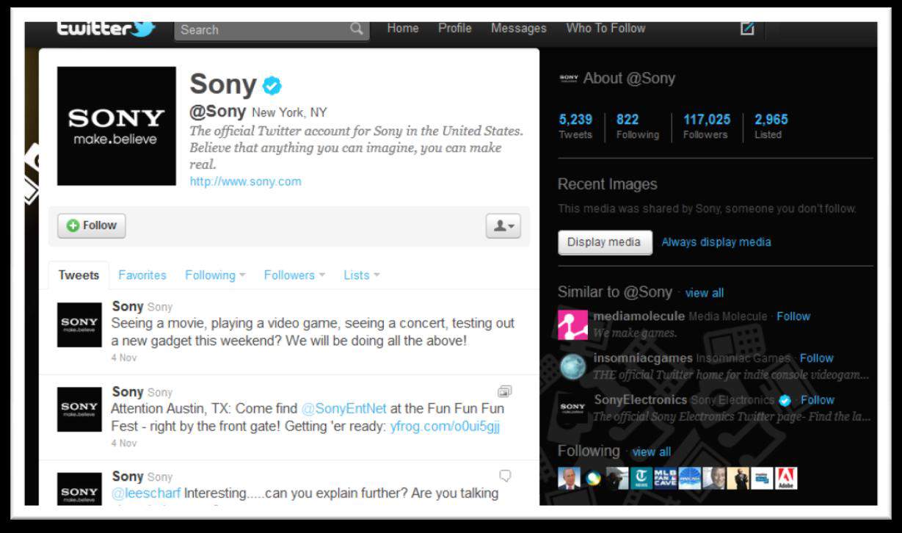The image size is (902, 533).
Task: Click the small Sony logo beside About @Sony
Action: coord(569,78)
